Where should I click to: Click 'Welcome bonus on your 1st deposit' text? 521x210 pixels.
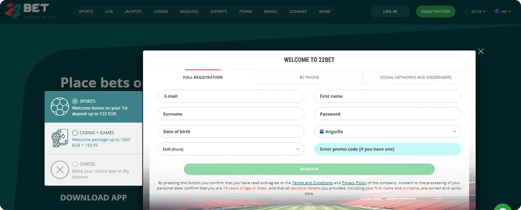(x=100, y=111)
